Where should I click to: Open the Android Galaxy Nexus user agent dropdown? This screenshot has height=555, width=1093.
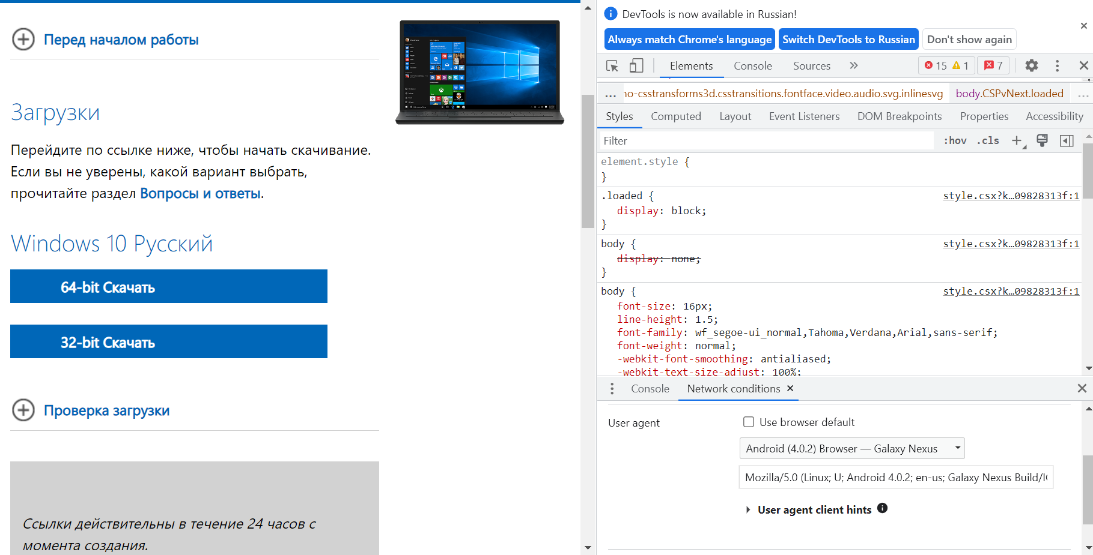point(851,448)
